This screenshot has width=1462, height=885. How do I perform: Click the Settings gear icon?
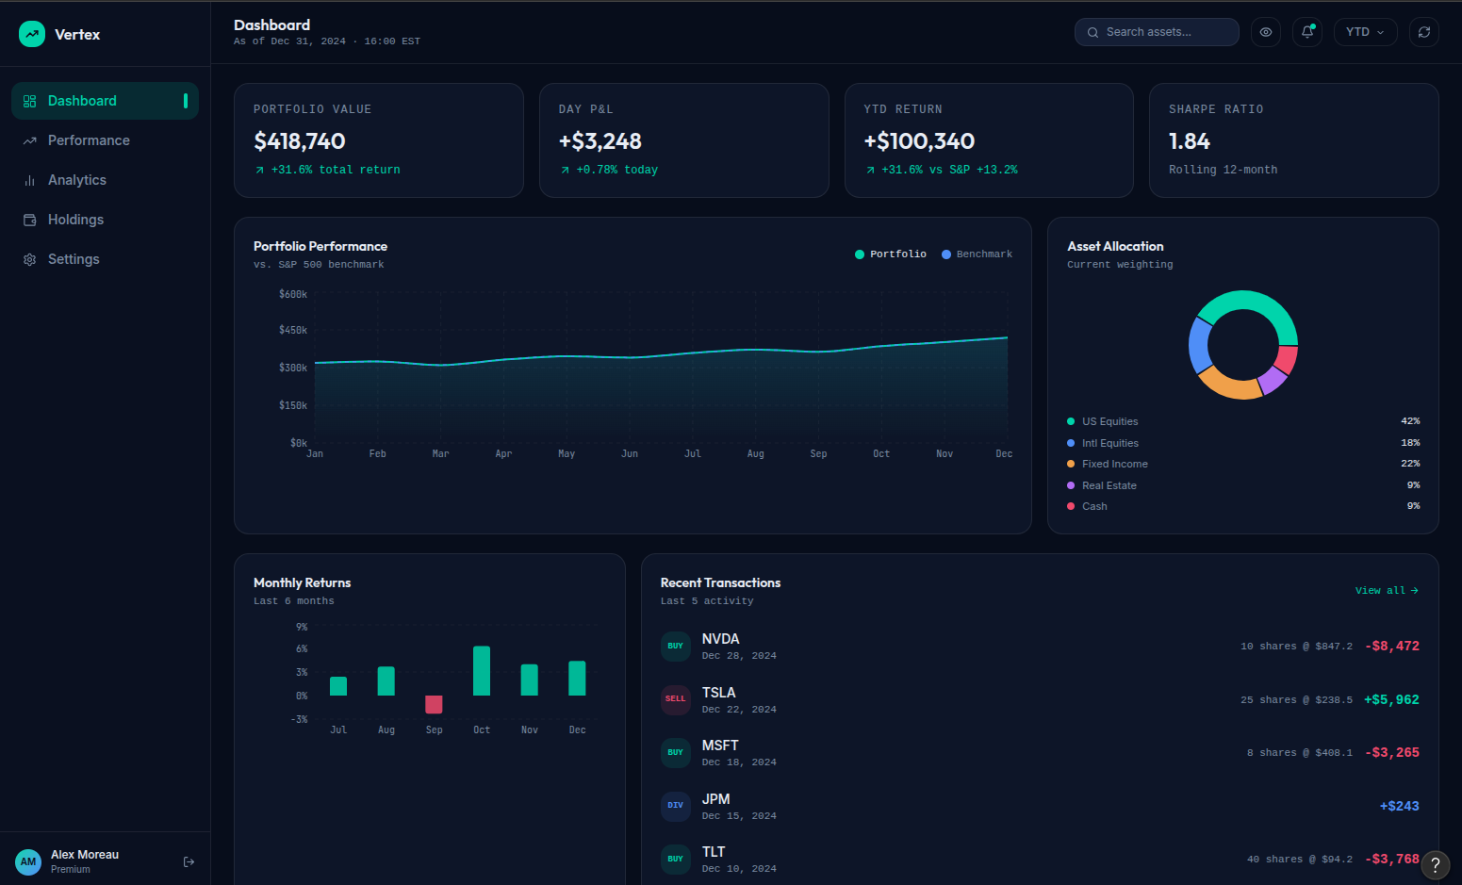(29, 259)
